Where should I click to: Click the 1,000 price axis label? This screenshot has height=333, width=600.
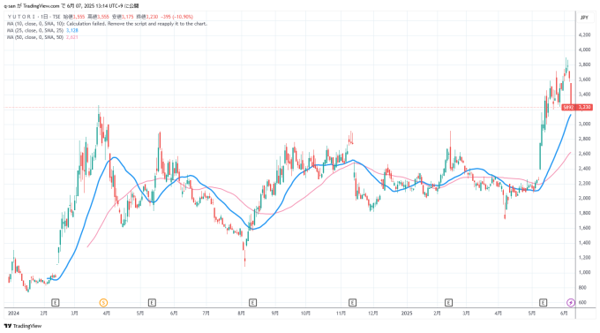pos(584,272)
